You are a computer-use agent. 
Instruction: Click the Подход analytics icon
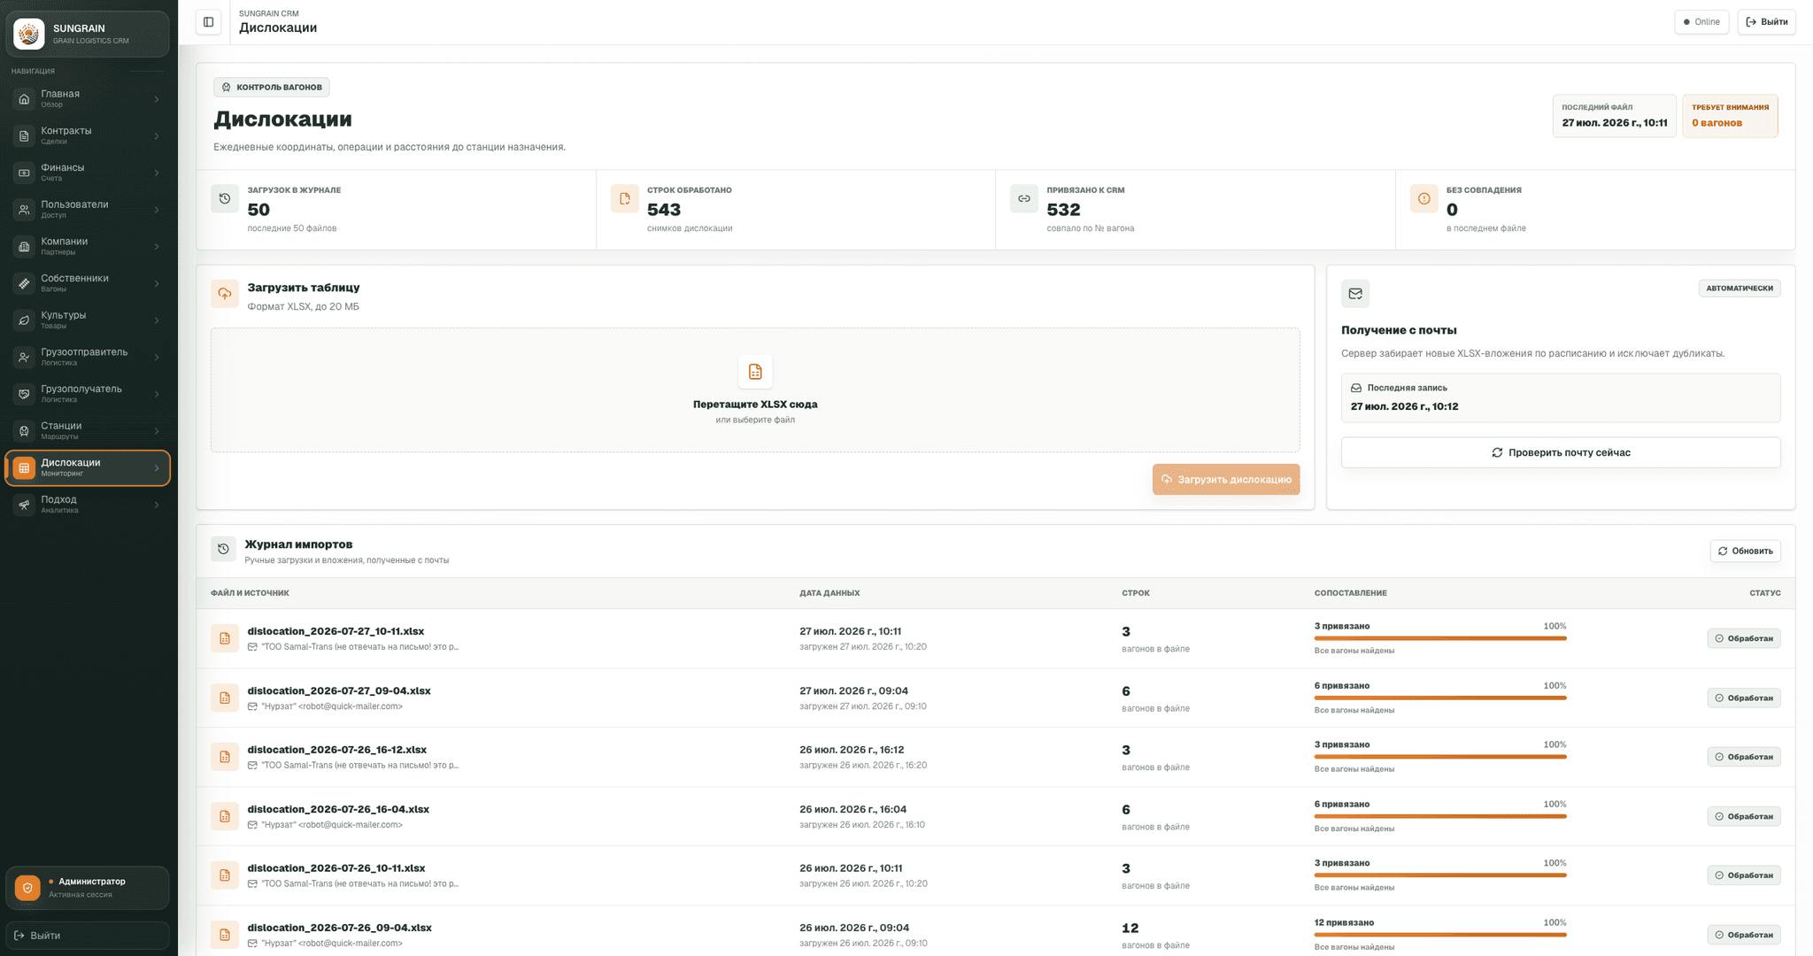coord(24,505)
